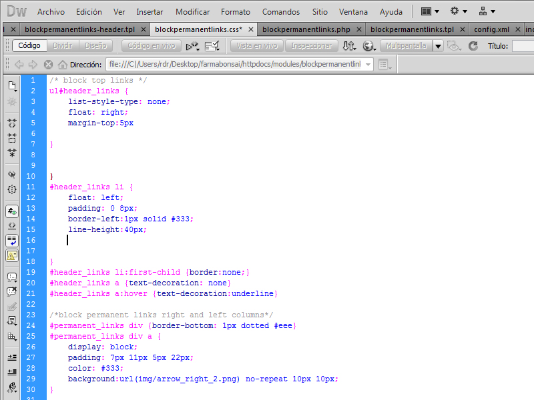Click Inspeccionar button
Image resolution: width=534 pixels, height=400 pixels.
point(311,45)
